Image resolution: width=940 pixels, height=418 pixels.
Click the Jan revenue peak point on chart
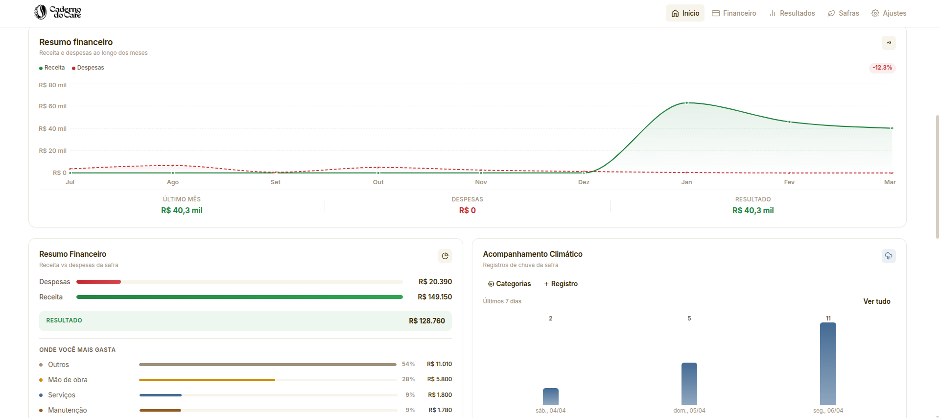pos(686,103)
